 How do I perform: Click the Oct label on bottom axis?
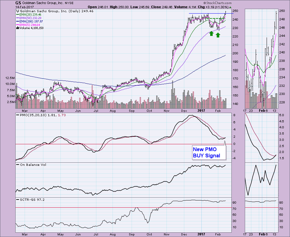(x=149, y=235)
